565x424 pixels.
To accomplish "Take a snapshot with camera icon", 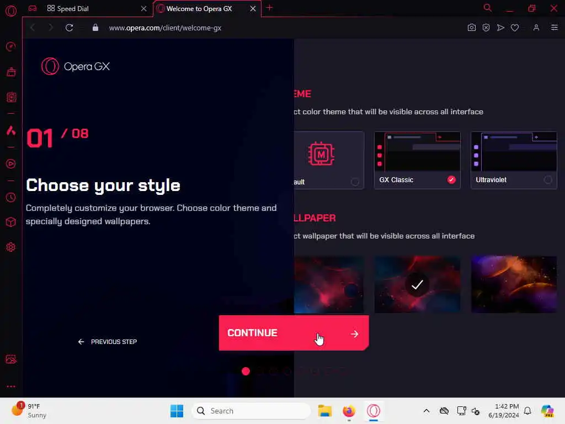I will click(471, 28).
